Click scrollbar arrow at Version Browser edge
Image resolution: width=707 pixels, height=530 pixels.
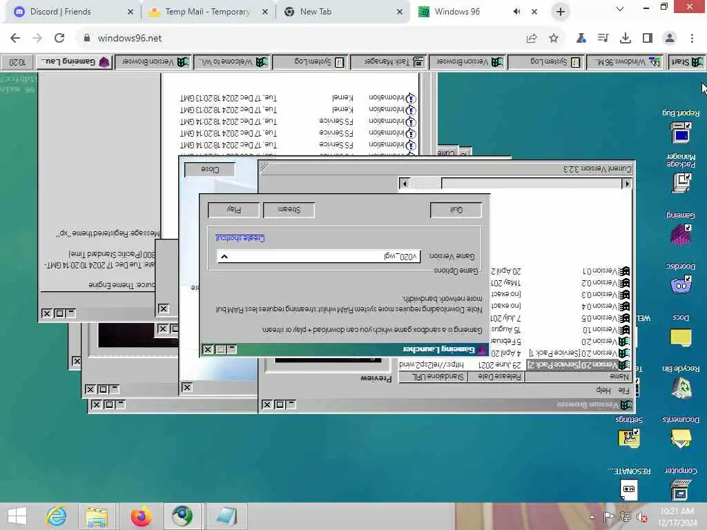(627, 184)
